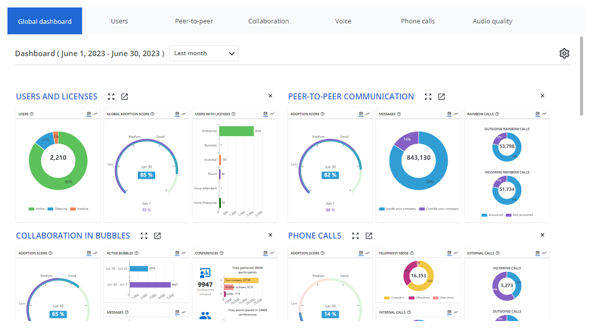This screenshot has width=592, height=328.
Task: Show help for Global Adoption Score
Action: coord(153,114)
